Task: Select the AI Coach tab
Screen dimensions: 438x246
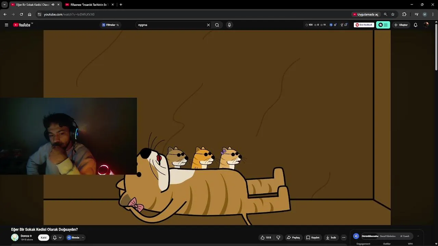Action: [405, 236]
